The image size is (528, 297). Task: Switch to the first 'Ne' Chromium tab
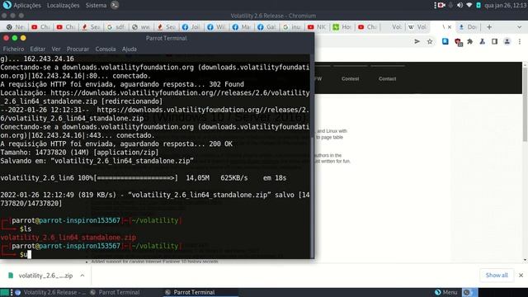tap(16, 27)
